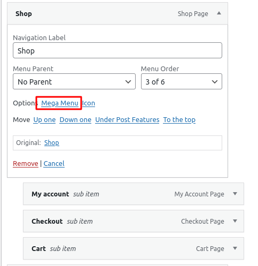Collapse the Shop menu item panel

coord(219,13)
